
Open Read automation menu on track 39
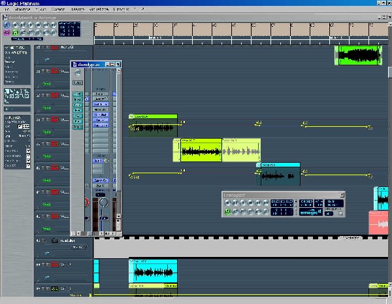click(46, 156)
